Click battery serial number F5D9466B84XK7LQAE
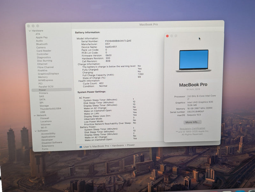The image size is (255, 192). (x=118, y=41)
